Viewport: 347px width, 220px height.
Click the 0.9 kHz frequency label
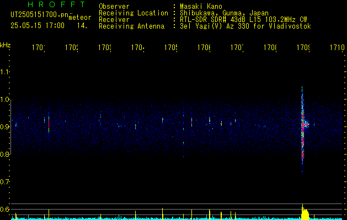4,127
